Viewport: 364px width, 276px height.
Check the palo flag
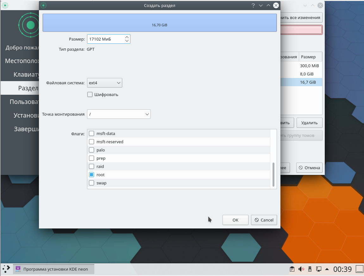tap(91, 150)
